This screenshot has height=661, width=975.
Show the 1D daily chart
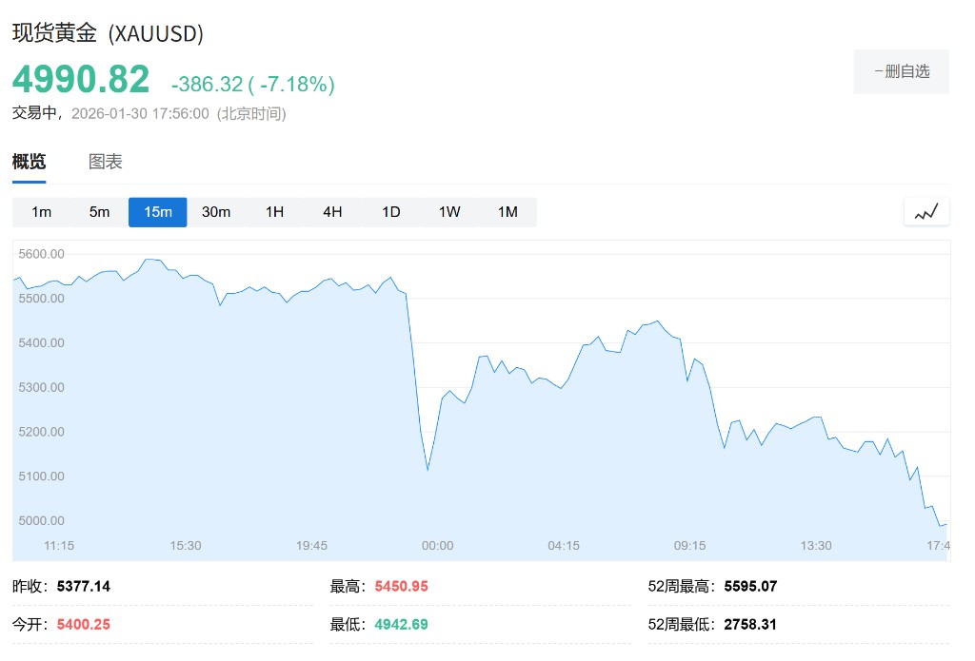(x=391, y=212)
